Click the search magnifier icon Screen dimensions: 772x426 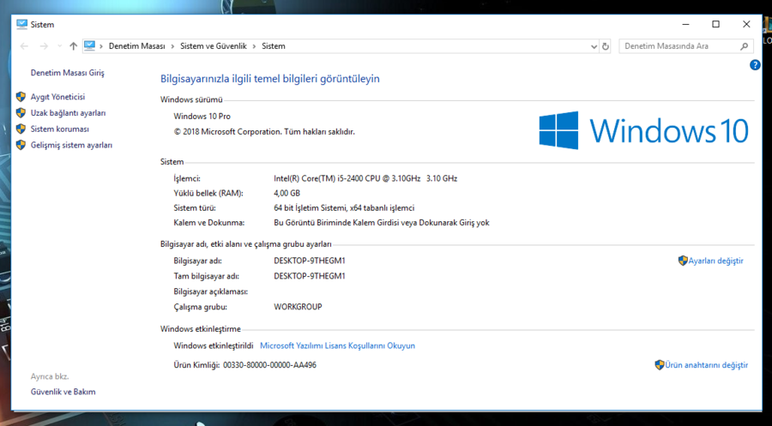tap(744, 46)
